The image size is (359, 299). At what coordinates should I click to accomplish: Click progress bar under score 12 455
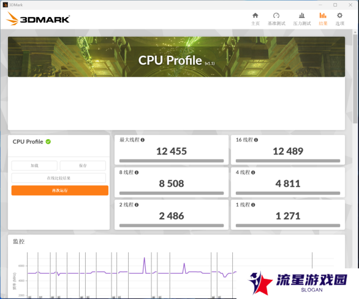click(x=172, y=161)
